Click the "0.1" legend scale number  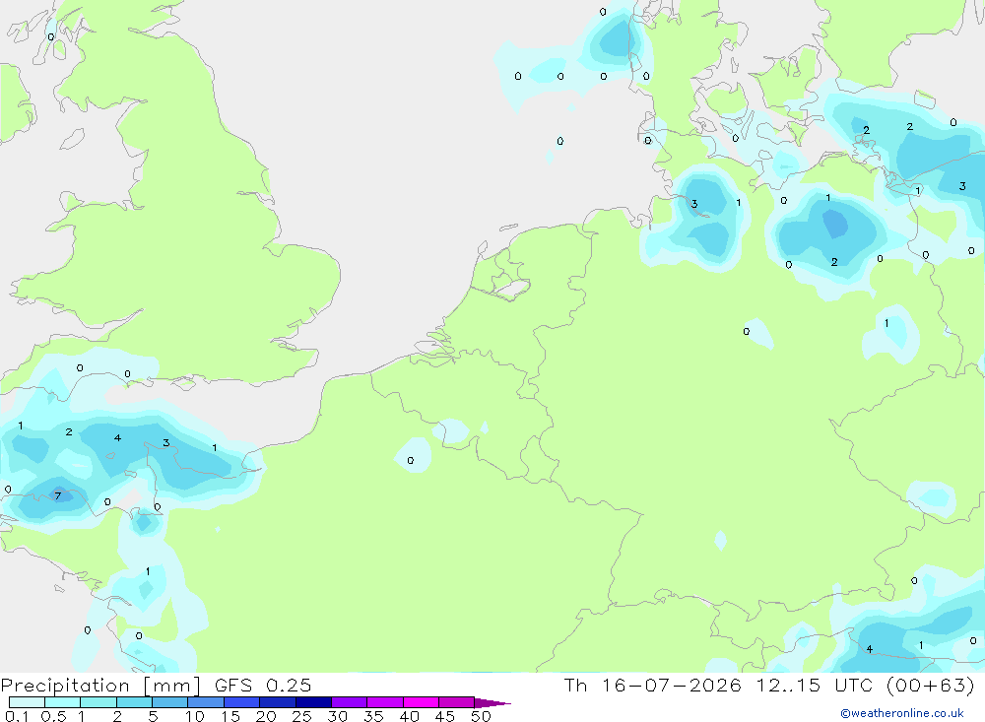click(x=17, y=716)
